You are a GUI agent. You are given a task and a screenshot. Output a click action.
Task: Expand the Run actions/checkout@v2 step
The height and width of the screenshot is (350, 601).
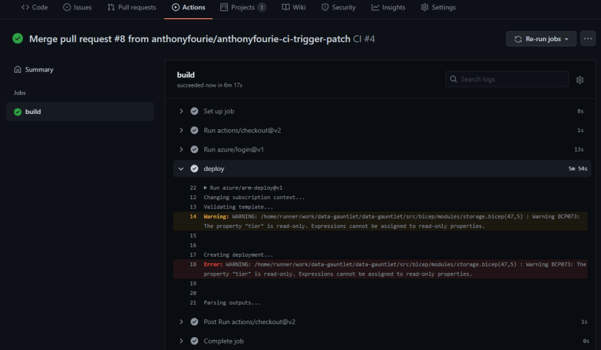[182, 130]
